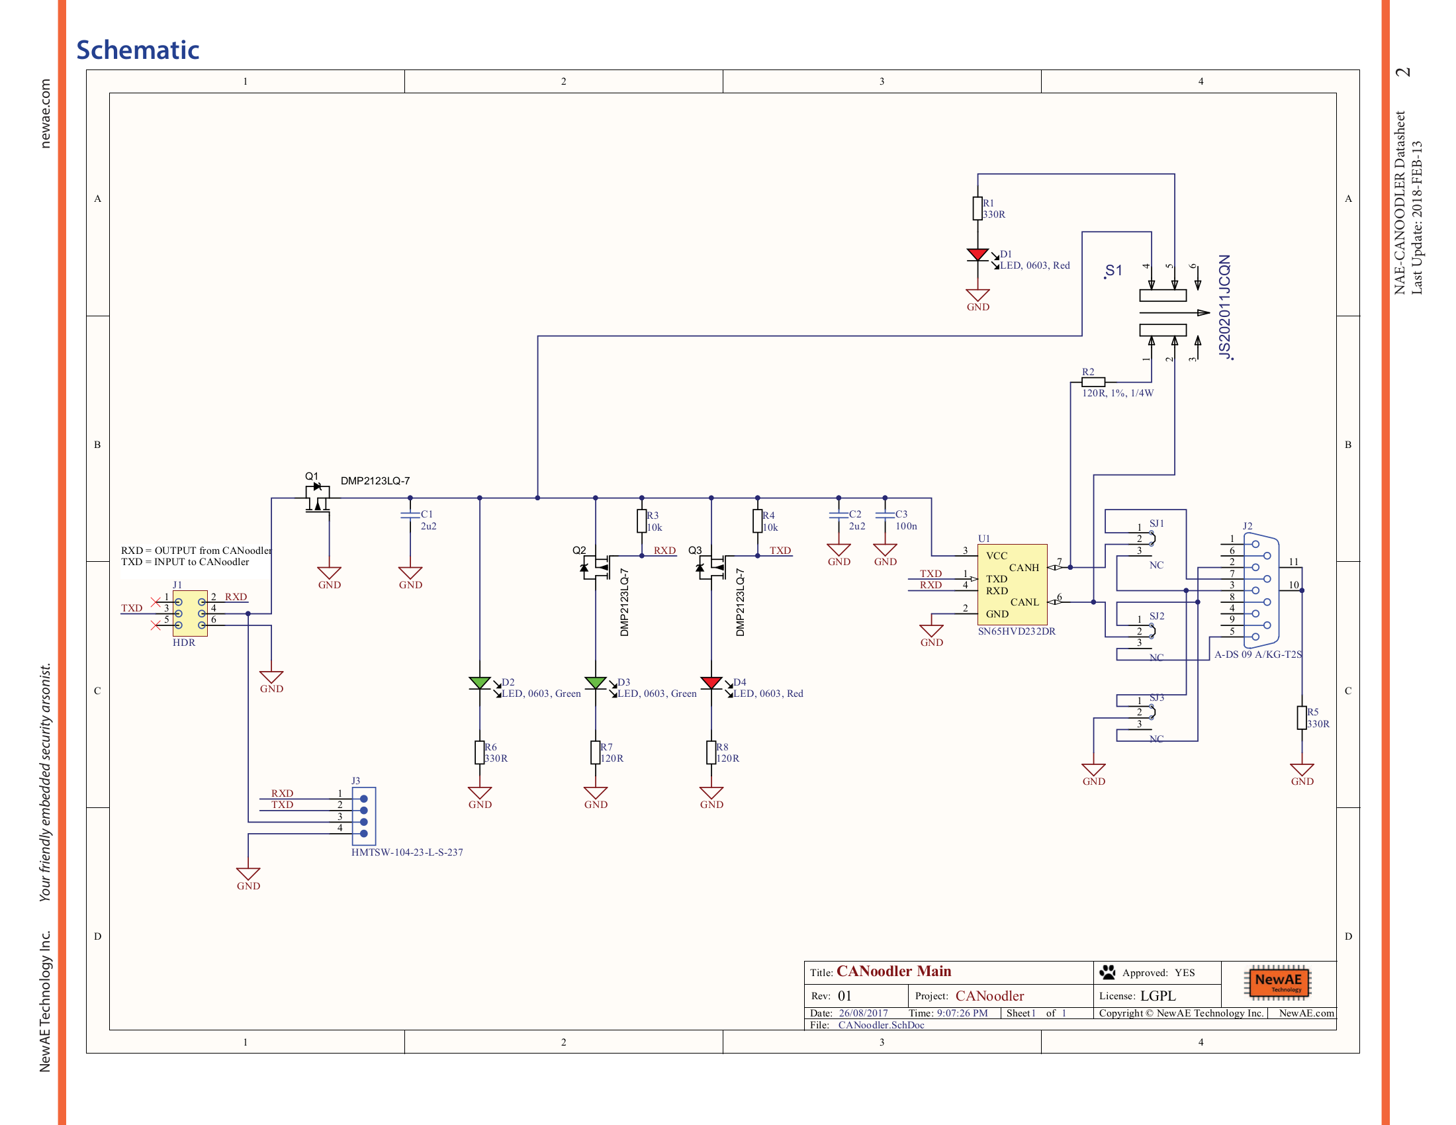Select the U1 CAN transceiver chip body
1456x1125 pixels.
[1012, 584]
